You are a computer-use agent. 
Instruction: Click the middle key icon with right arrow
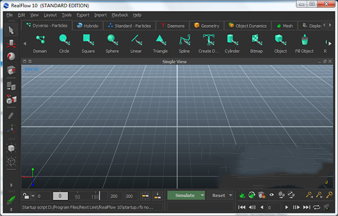(319, 195)
